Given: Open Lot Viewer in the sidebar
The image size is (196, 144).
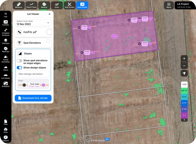Looking at the screenshot, I should tap(6, 76).
